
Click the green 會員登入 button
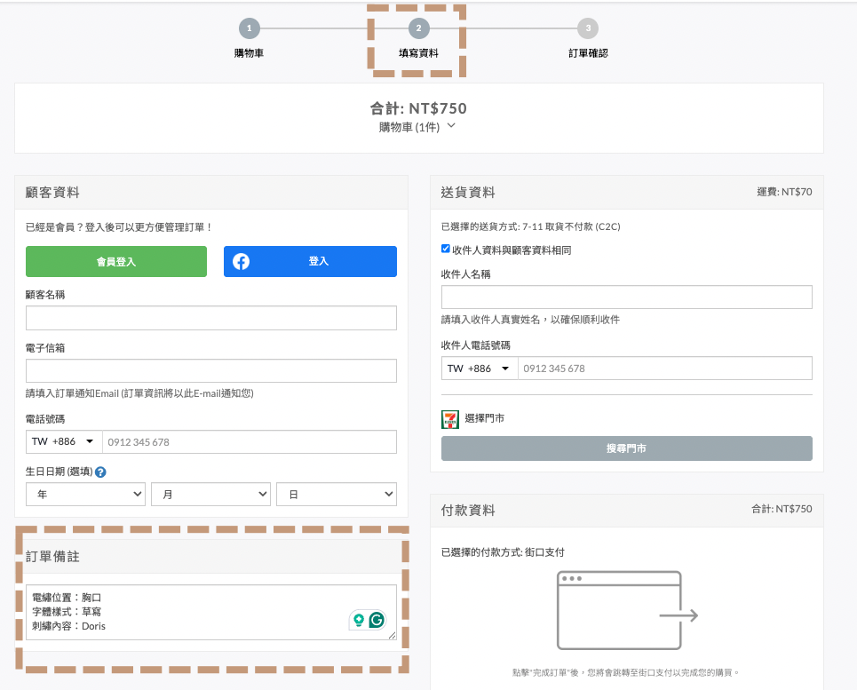coord(116,261)
